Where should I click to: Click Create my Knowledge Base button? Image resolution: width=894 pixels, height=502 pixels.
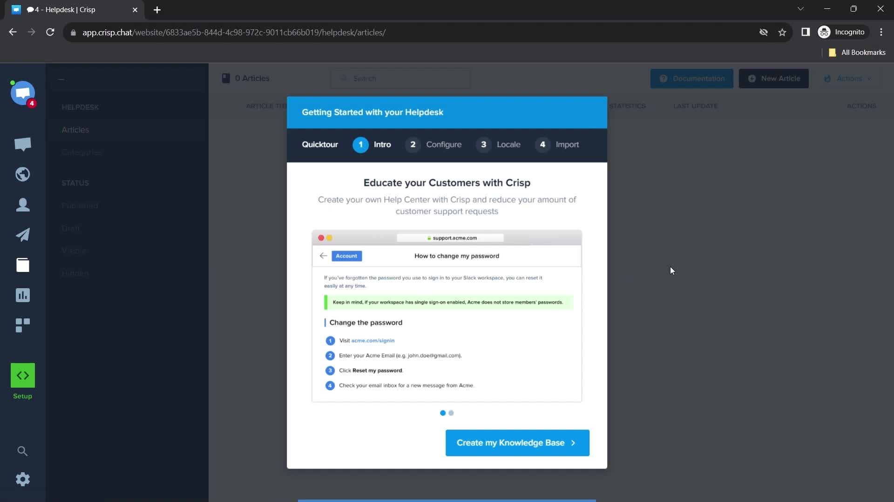click(517, 443)
